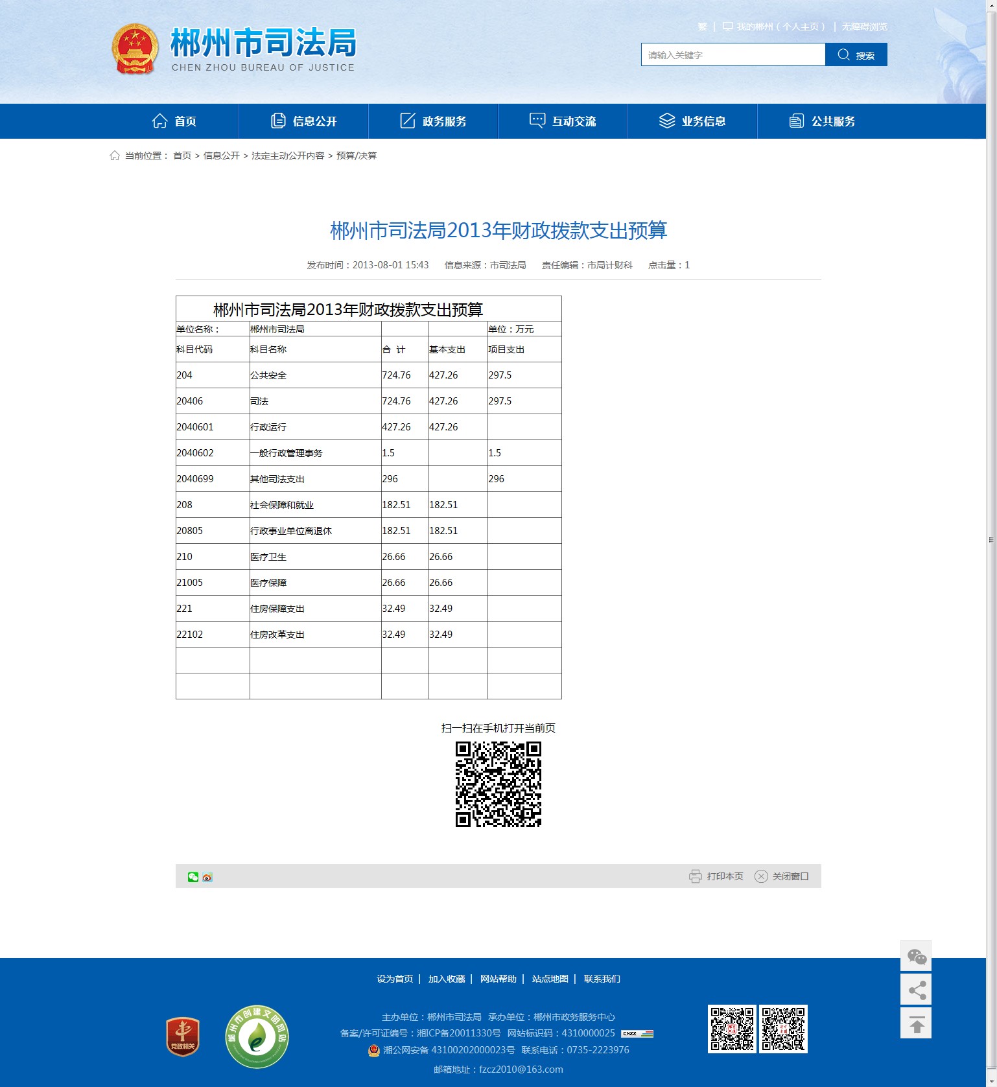Click the right footer QR code
Screen dimensions: 997x1087
[x=783, y=1029]
